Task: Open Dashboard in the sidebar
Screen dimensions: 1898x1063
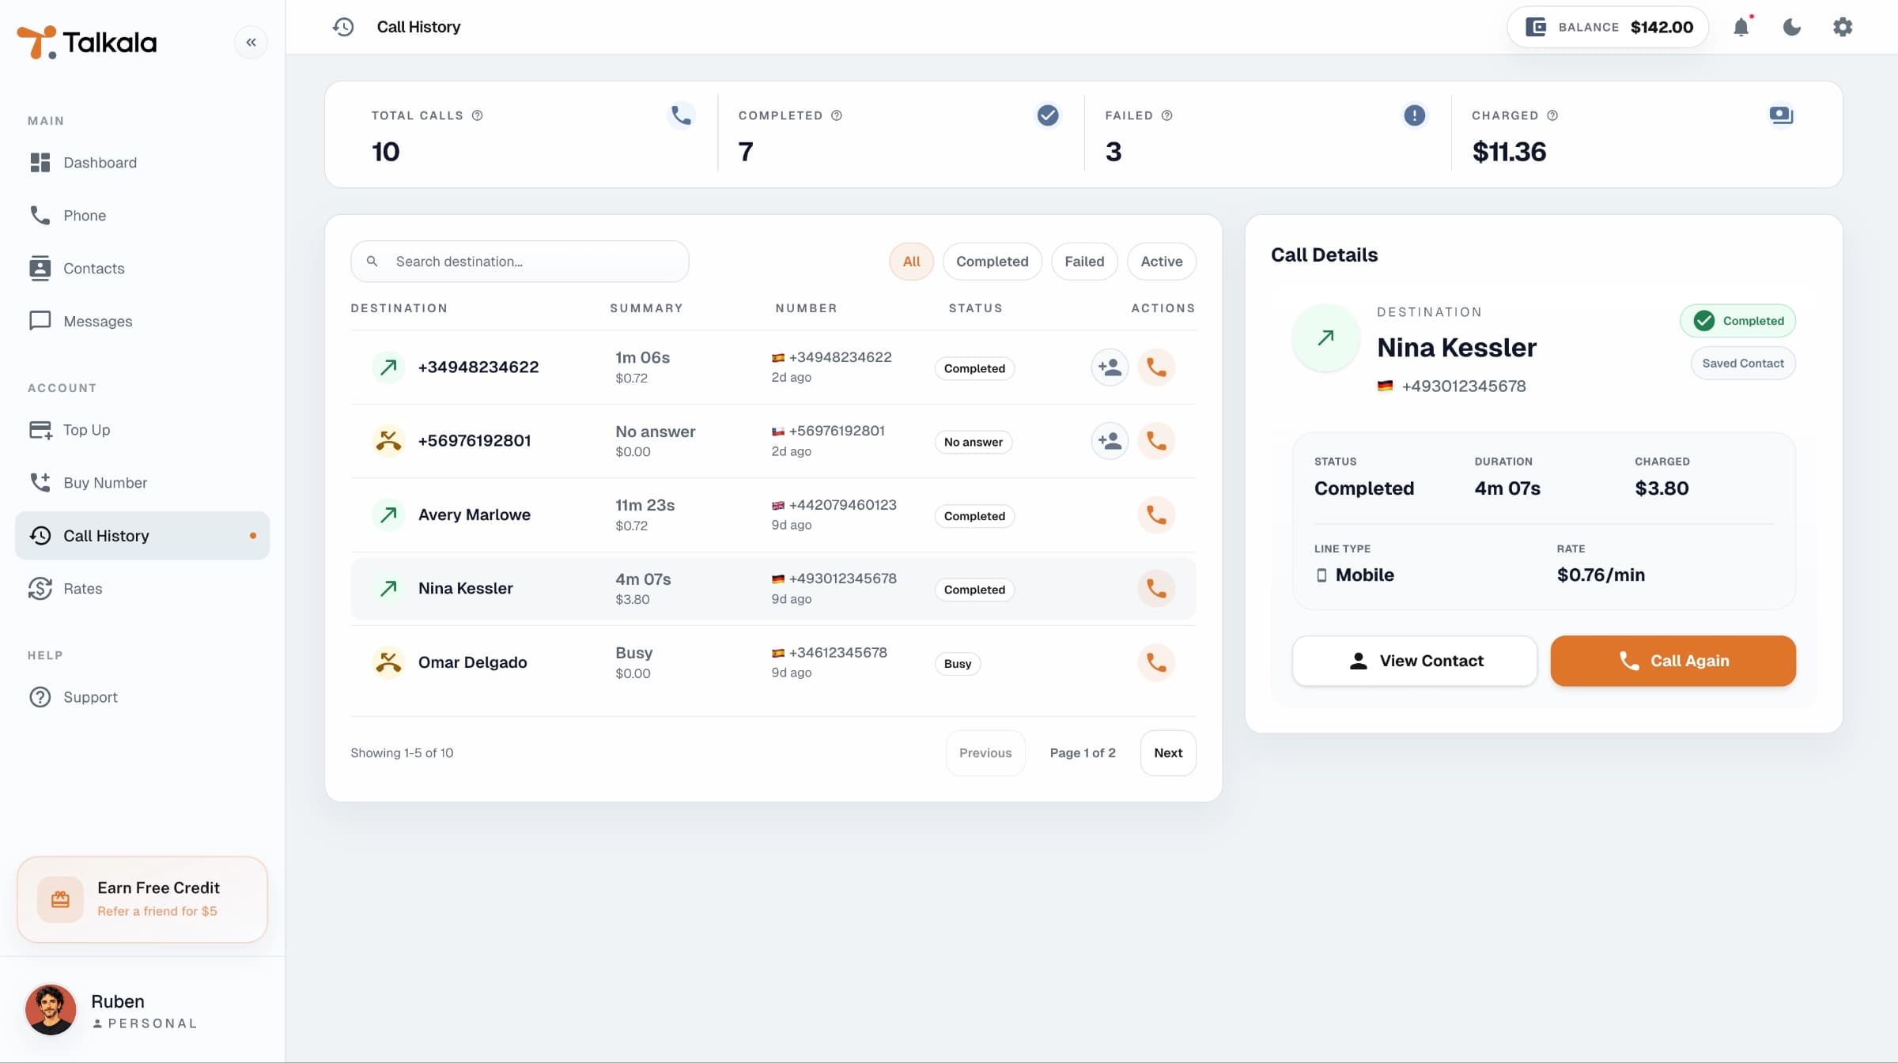Action: tap(142, 162)
